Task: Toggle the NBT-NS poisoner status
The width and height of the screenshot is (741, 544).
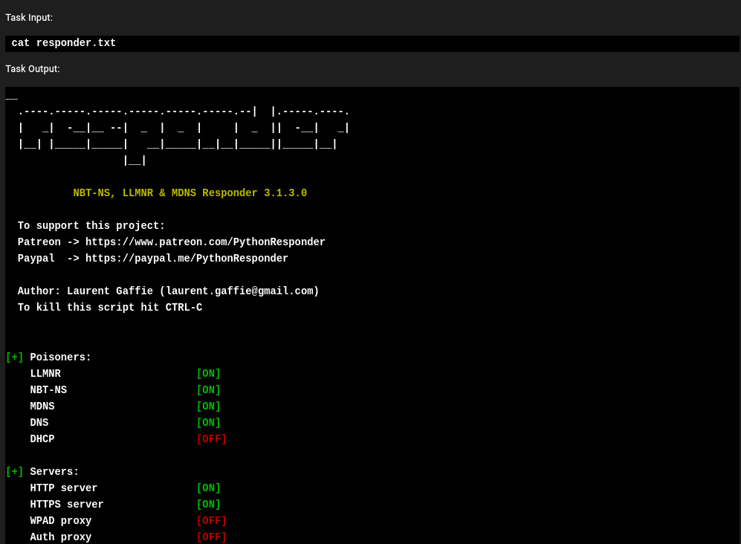Action: (x=208, y=390)
